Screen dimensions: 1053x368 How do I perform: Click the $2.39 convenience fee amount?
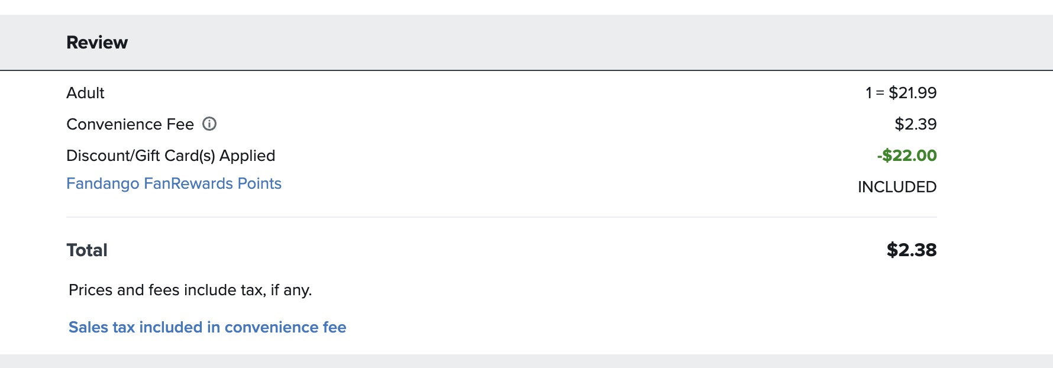click(915, 124)
